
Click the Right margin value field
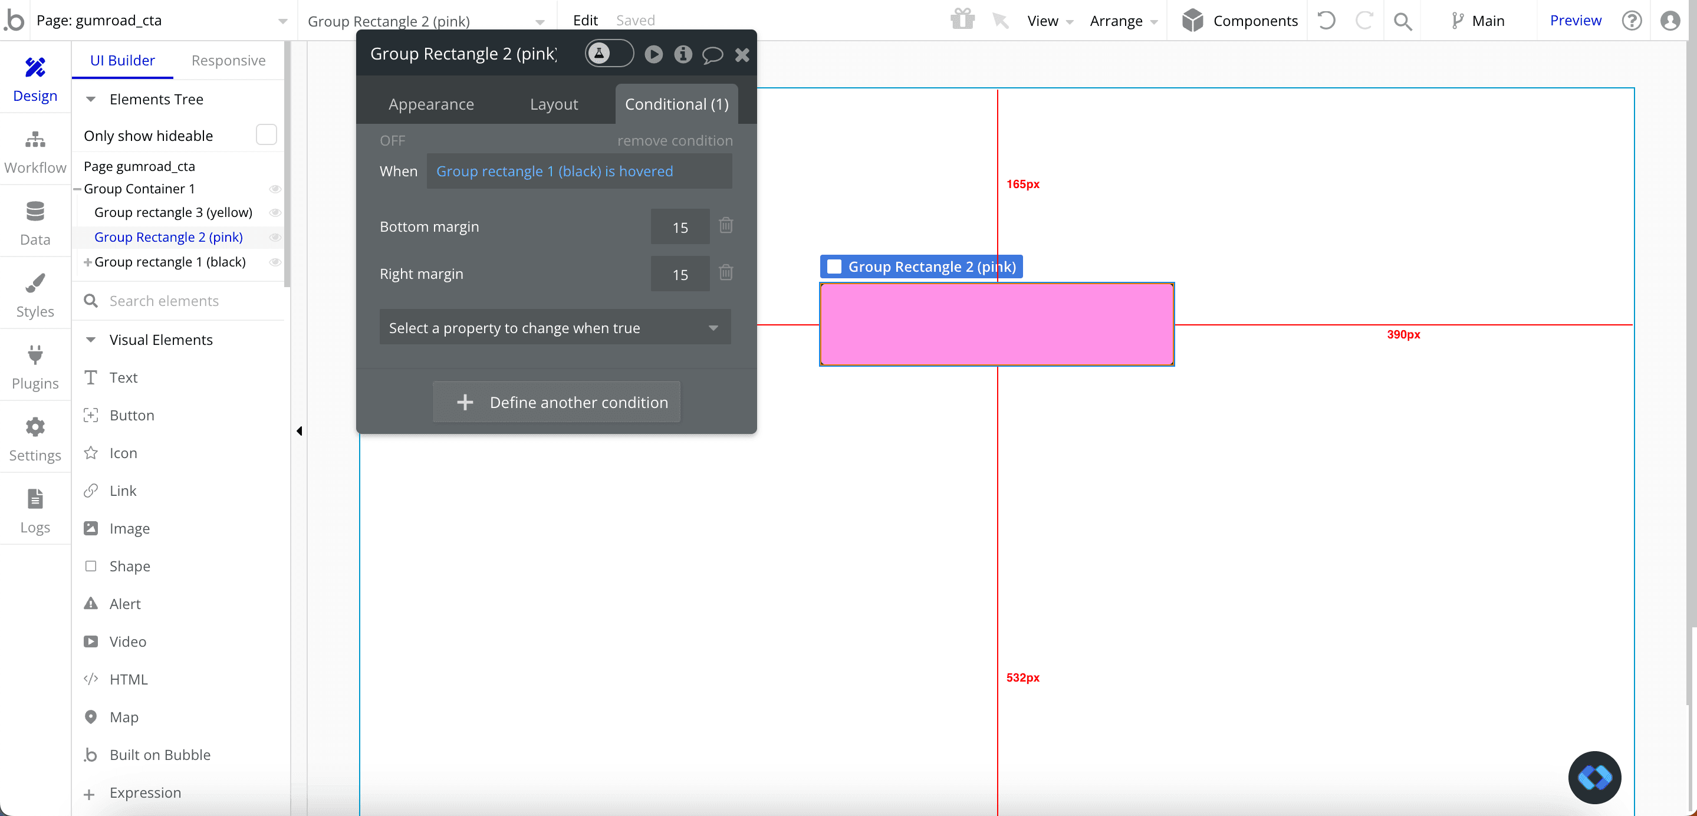(x=679, y=274)
